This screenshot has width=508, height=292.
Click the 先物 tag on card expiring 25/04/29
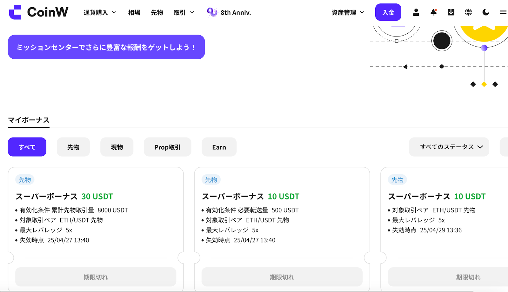coord(398,180)
